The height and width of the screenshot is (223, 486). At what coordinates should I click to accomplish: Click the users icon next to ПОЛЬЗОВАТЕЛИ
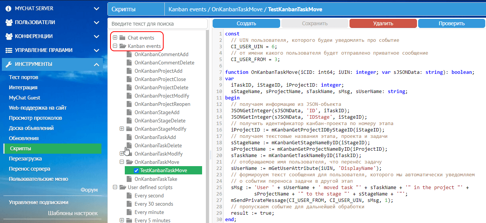[8, 22]
